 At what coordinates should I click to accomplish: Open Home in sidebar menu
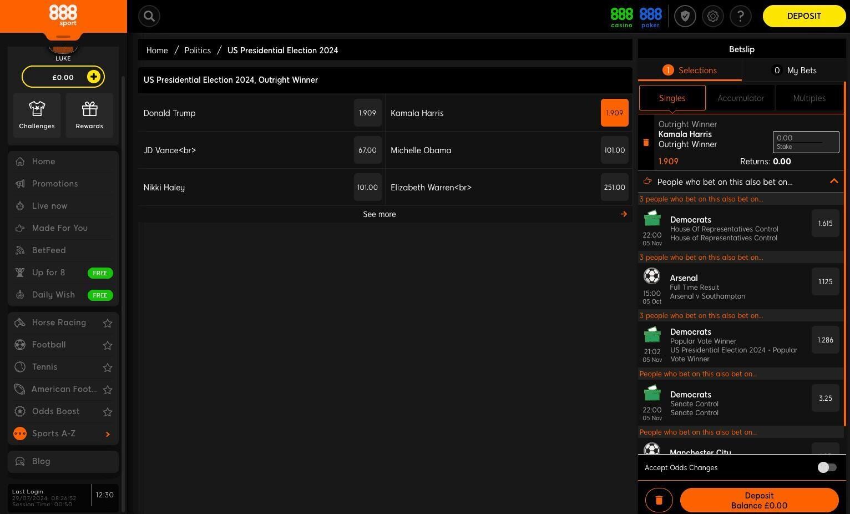pos(63,162)
